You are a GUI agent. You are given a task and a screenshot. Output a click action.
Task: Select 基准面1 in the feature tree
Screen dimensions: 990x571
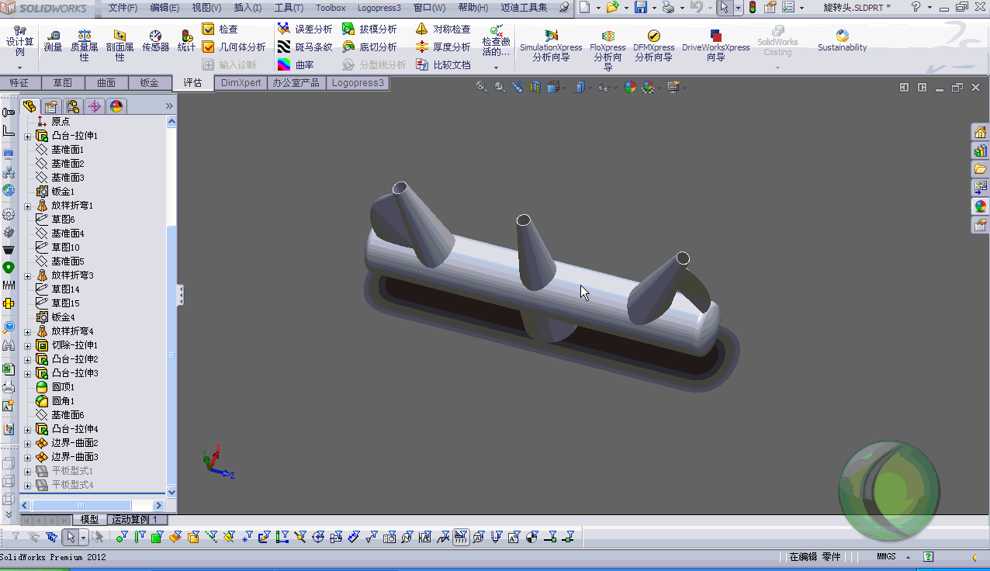point(67,150)
